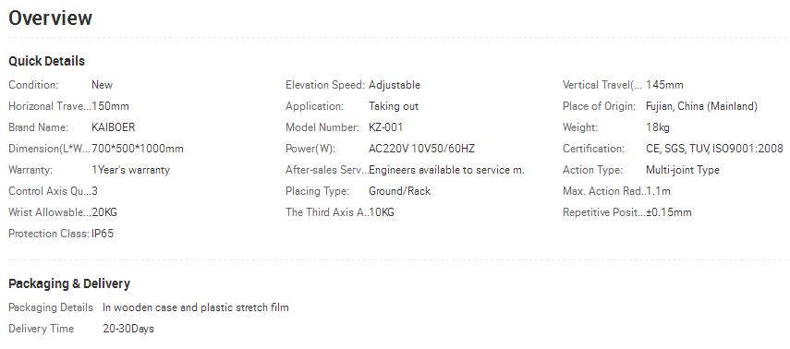Select the 700*500*1000mm dimension value
The height and width of the screenshot is (349, 790).
click(138, 149)
